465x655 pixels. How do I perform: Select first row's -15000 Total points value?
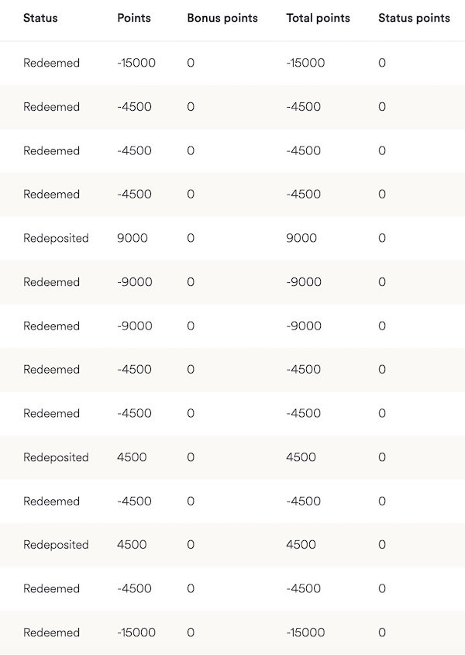pyautogui.click(x=305, y=63)
